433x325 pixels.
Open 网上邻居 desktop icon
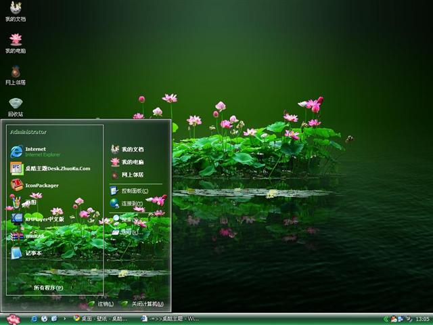(15, 74)
